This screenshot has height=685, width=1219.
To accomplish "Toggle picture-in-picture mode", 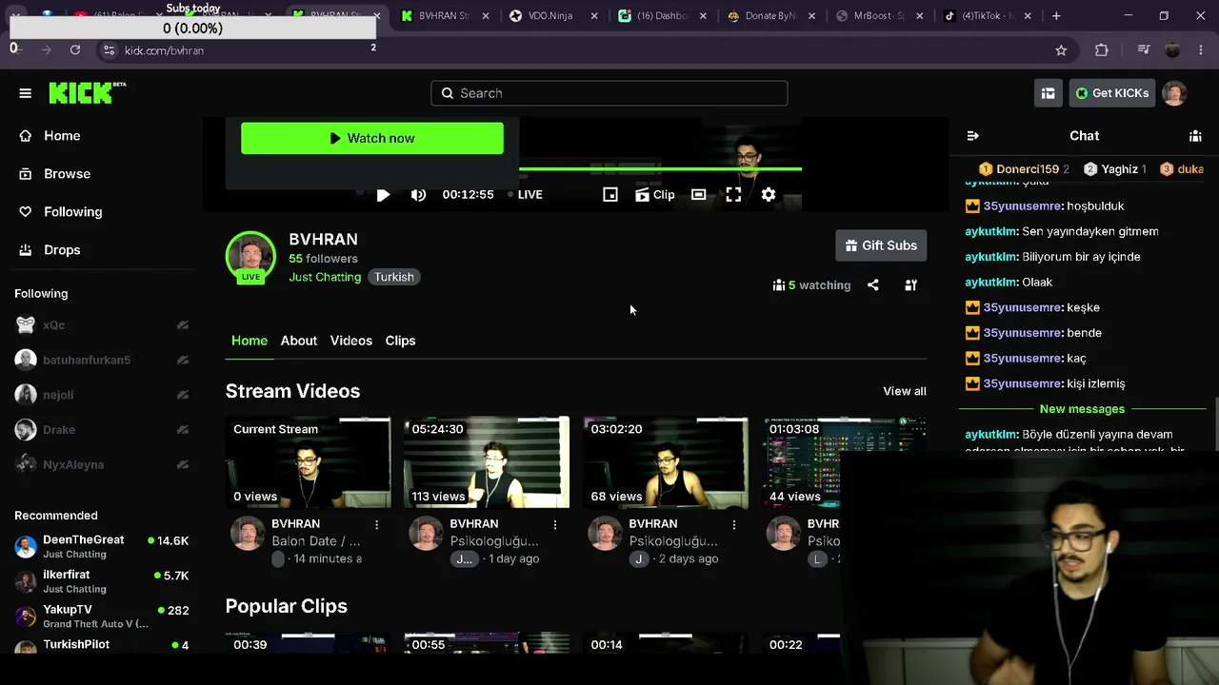I will pyautogui.click(x=610, y=194).
